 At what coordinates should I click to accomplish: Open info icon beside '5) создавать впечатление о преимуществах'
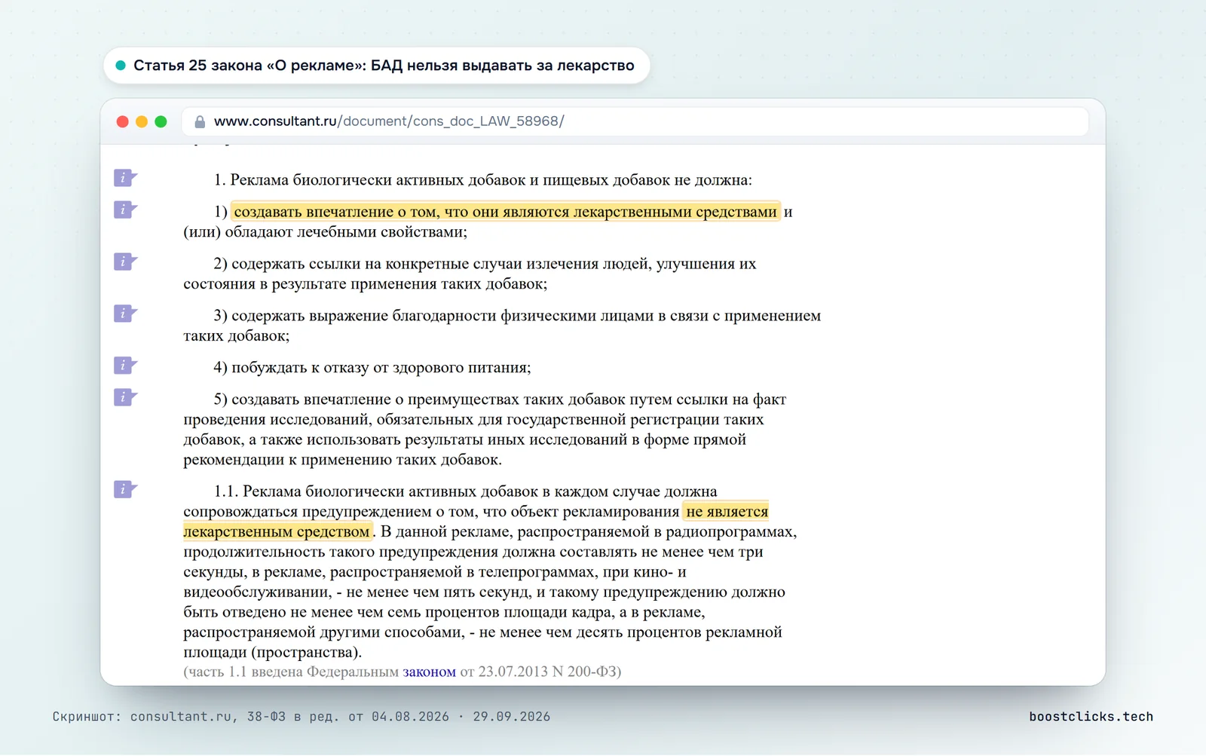[x=125, y=397]
